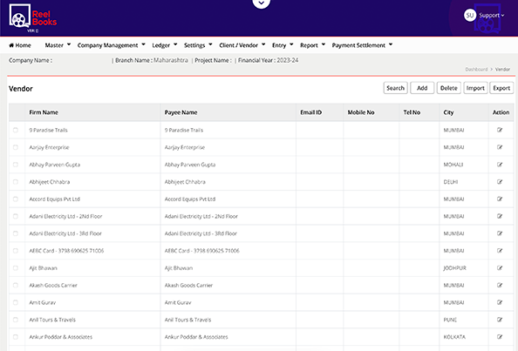Edit Adani Electricity Ltd - 2Nd Floor row
This screenshot has width=518, height=351.
coord(500,216)
